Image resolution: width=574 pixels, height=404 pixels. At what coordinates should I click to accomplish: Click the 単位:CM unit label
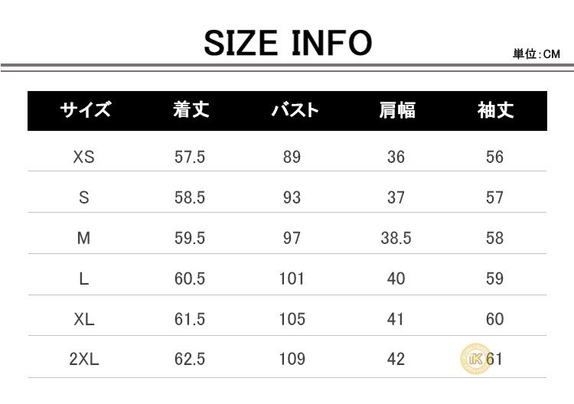coord(536,54)
